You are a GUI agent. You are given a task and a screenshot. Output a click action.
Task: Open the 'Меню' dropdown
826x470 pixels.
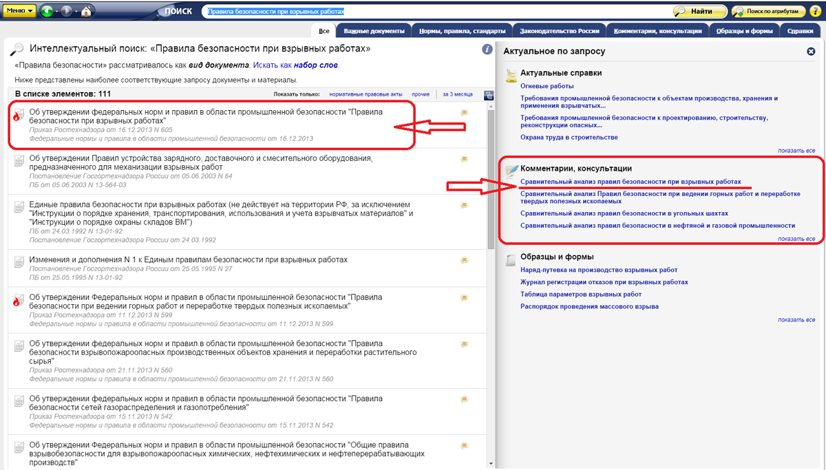click(x=20, y=12)
